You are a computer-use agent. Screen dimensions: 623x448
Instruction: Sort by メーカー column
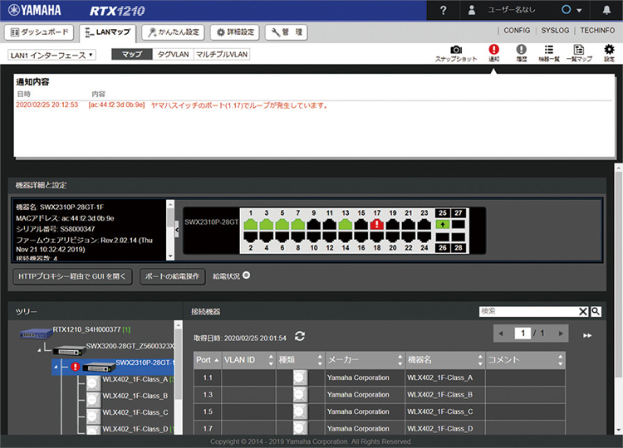(365, 360)
